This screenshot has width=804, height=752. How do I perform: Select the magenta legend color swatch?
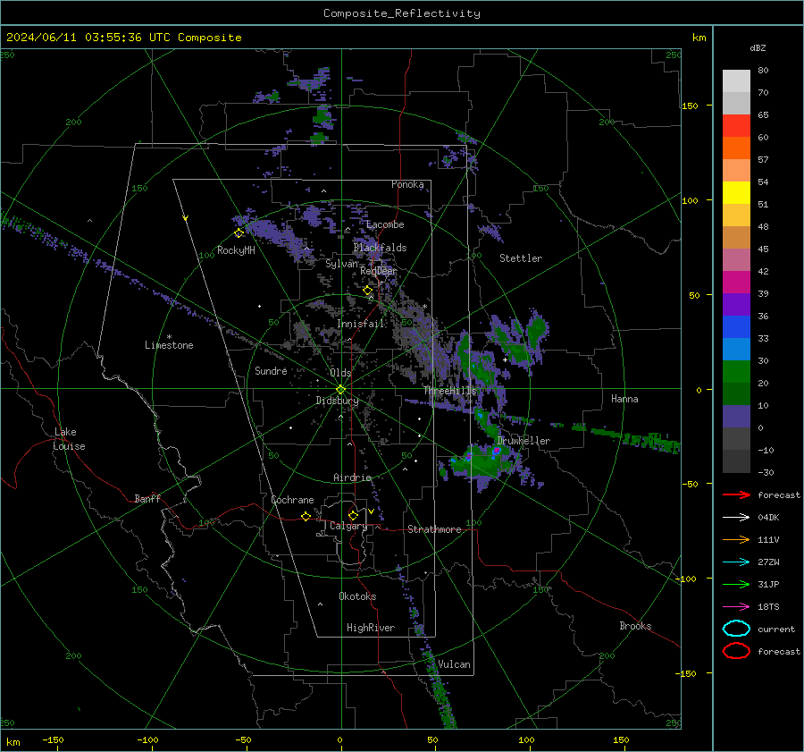click(x=736, y=282)
